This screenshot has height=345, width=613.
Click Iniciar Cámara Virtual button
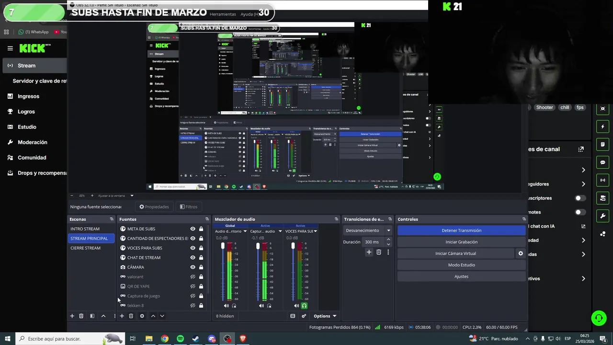[455, 253]
